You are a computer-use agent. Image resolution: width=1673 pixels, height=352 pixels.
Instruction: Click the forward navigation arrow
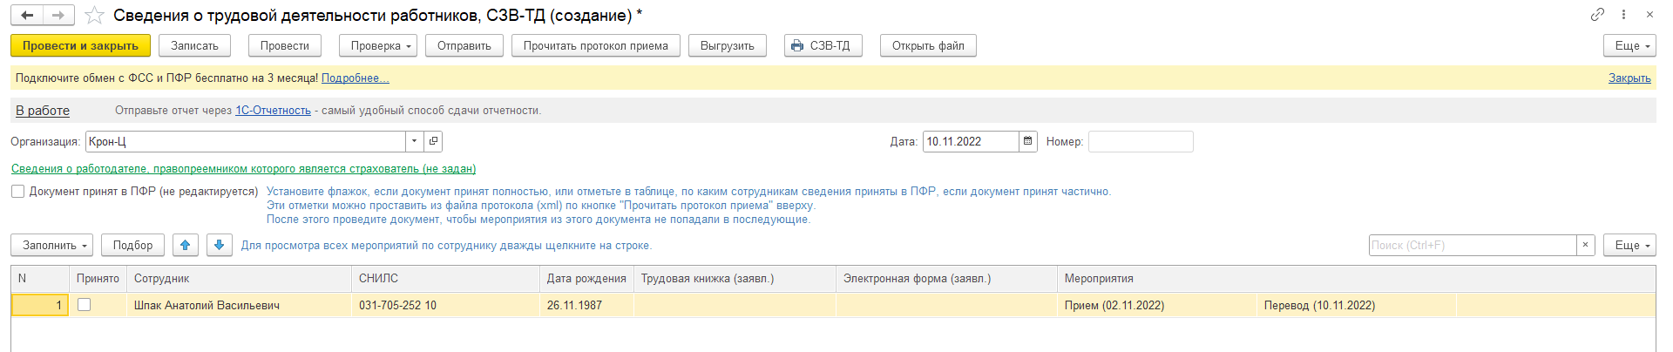58,15
